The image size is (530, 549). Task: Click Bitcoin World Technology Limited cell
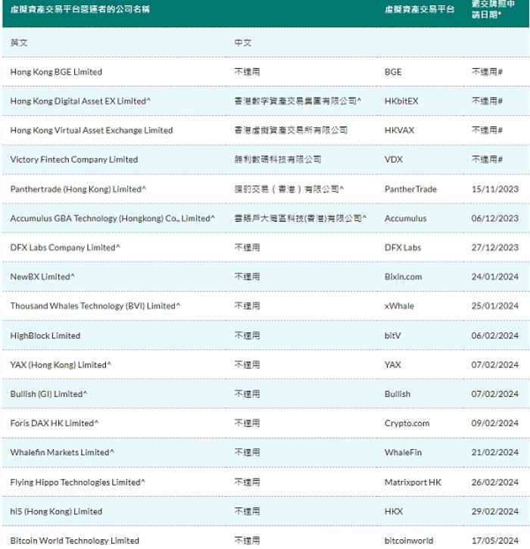74,541
